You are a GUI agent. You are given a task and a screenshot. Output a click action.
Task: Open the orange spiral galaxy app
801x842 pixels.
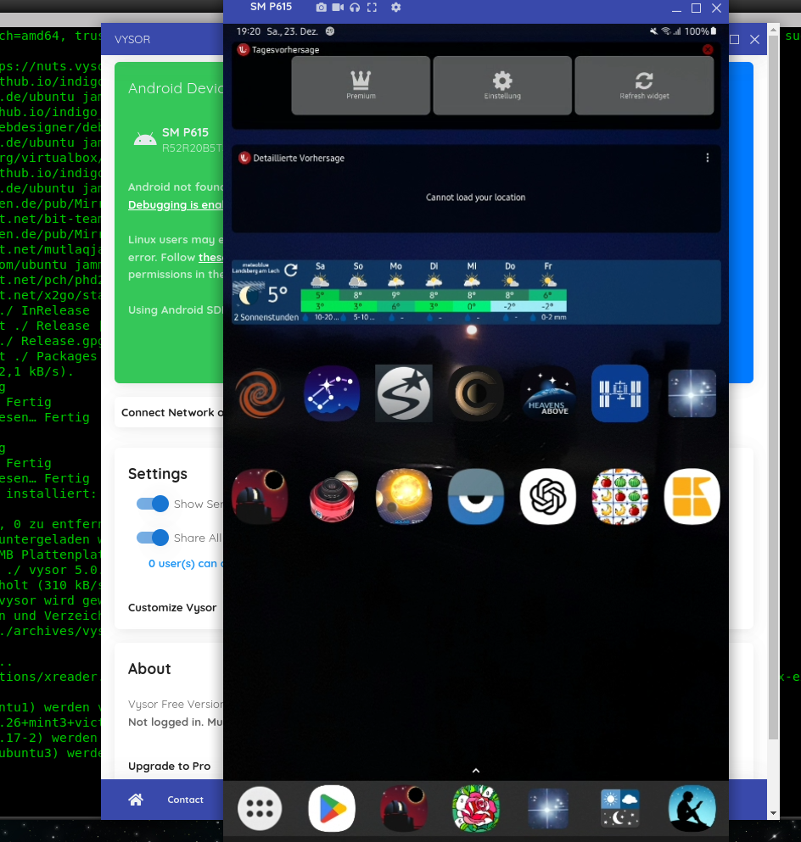pos(260,393)
